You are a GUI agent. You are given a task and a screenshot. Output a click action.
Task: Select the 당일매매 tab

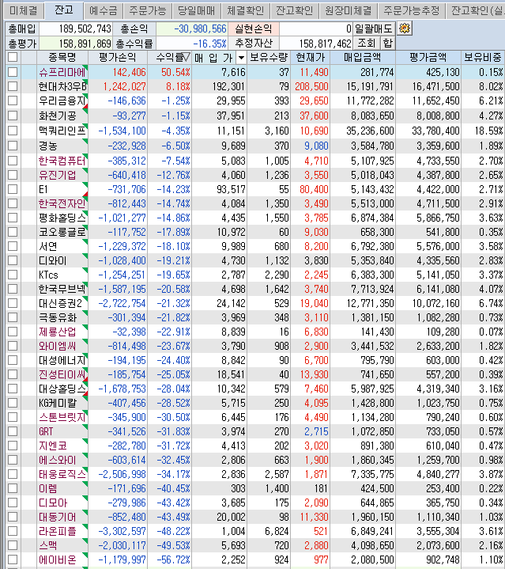coord(196,10)
